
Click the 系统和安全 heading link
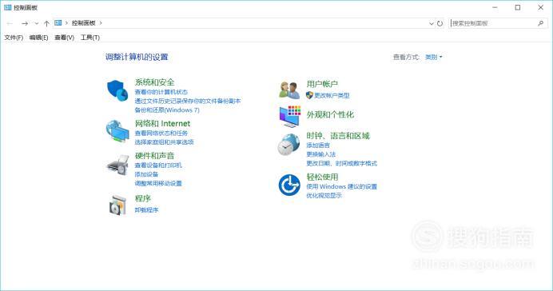tap(154, 82)
